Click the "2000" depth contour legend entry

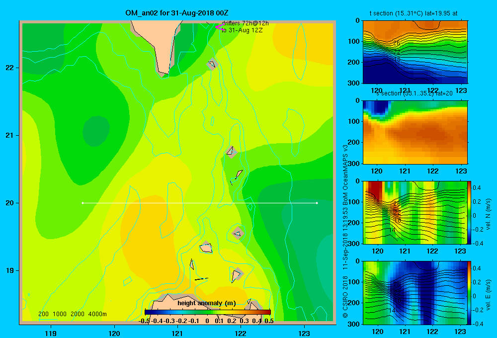pyautogui.click(x=78, y=314)
